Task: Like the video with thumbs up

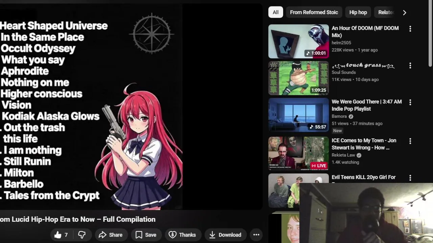Action: pos(61,235)
